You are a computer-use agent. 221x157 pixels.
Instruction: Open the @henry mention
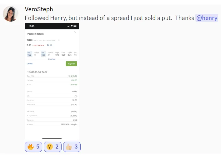(207, 18)
